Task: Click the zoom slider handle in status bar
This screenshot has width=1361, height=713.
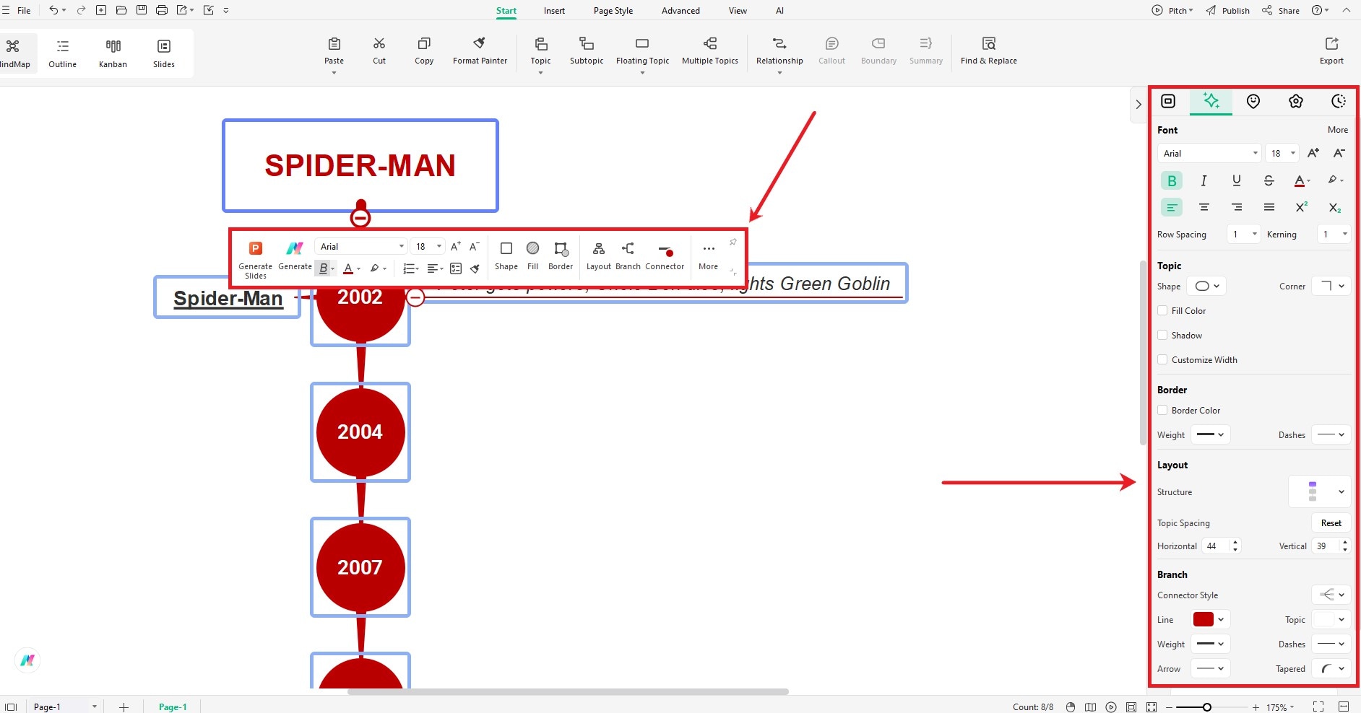Action: tap(1206, 707)
